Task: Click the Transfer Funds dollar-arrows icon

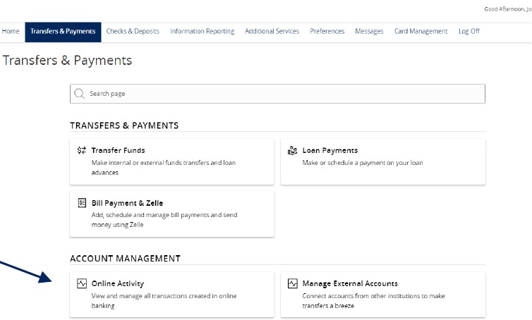Action: click(x=82, y=150)
